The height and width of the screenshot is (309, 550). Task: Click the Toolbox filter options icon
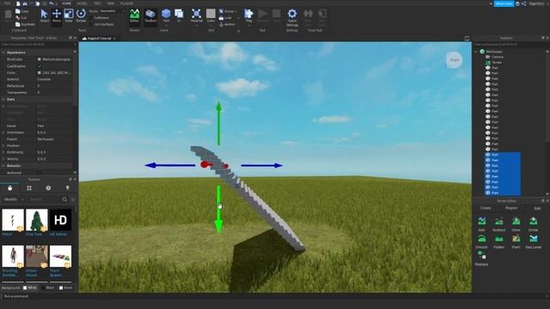point(73,199)
